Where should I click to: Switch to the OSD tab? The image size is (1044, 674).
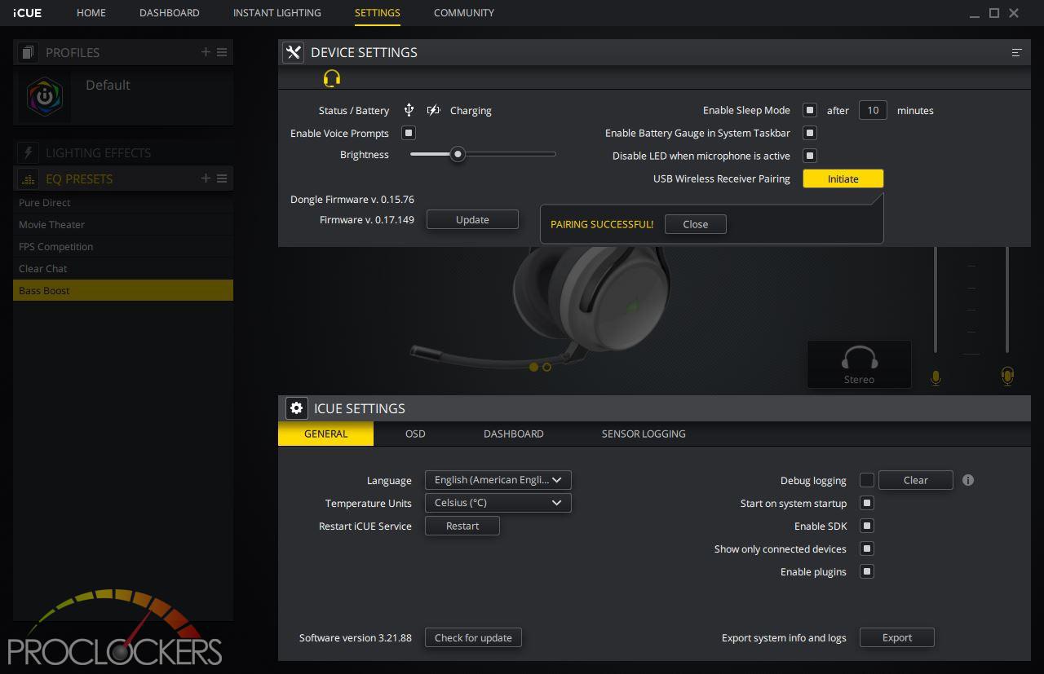(415, 434)
